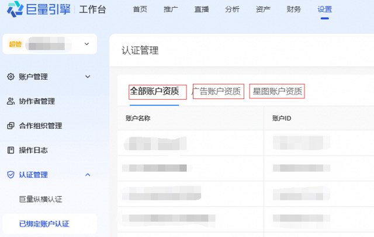Select 已绑定账户认证 submenu item
Screen dimensions: 374x237
click(44, 224)
